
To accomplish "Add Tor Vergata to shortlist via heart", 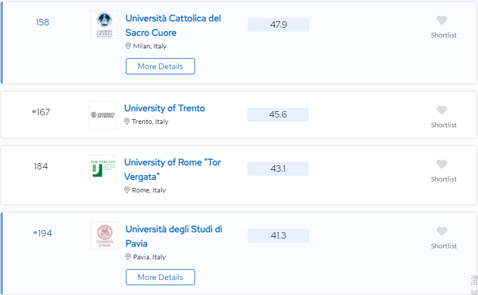I will point(442,164).
